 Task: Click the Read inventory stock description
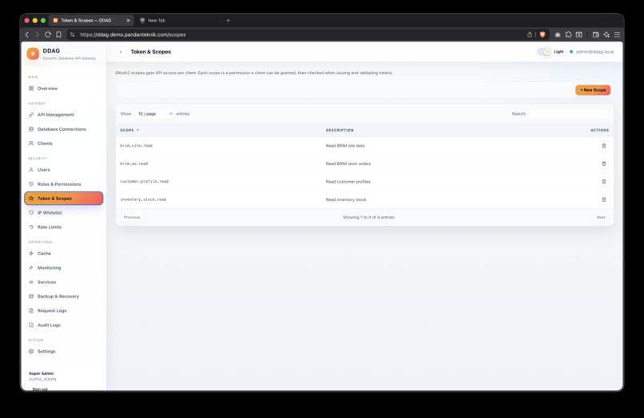(x=346, y=199)
